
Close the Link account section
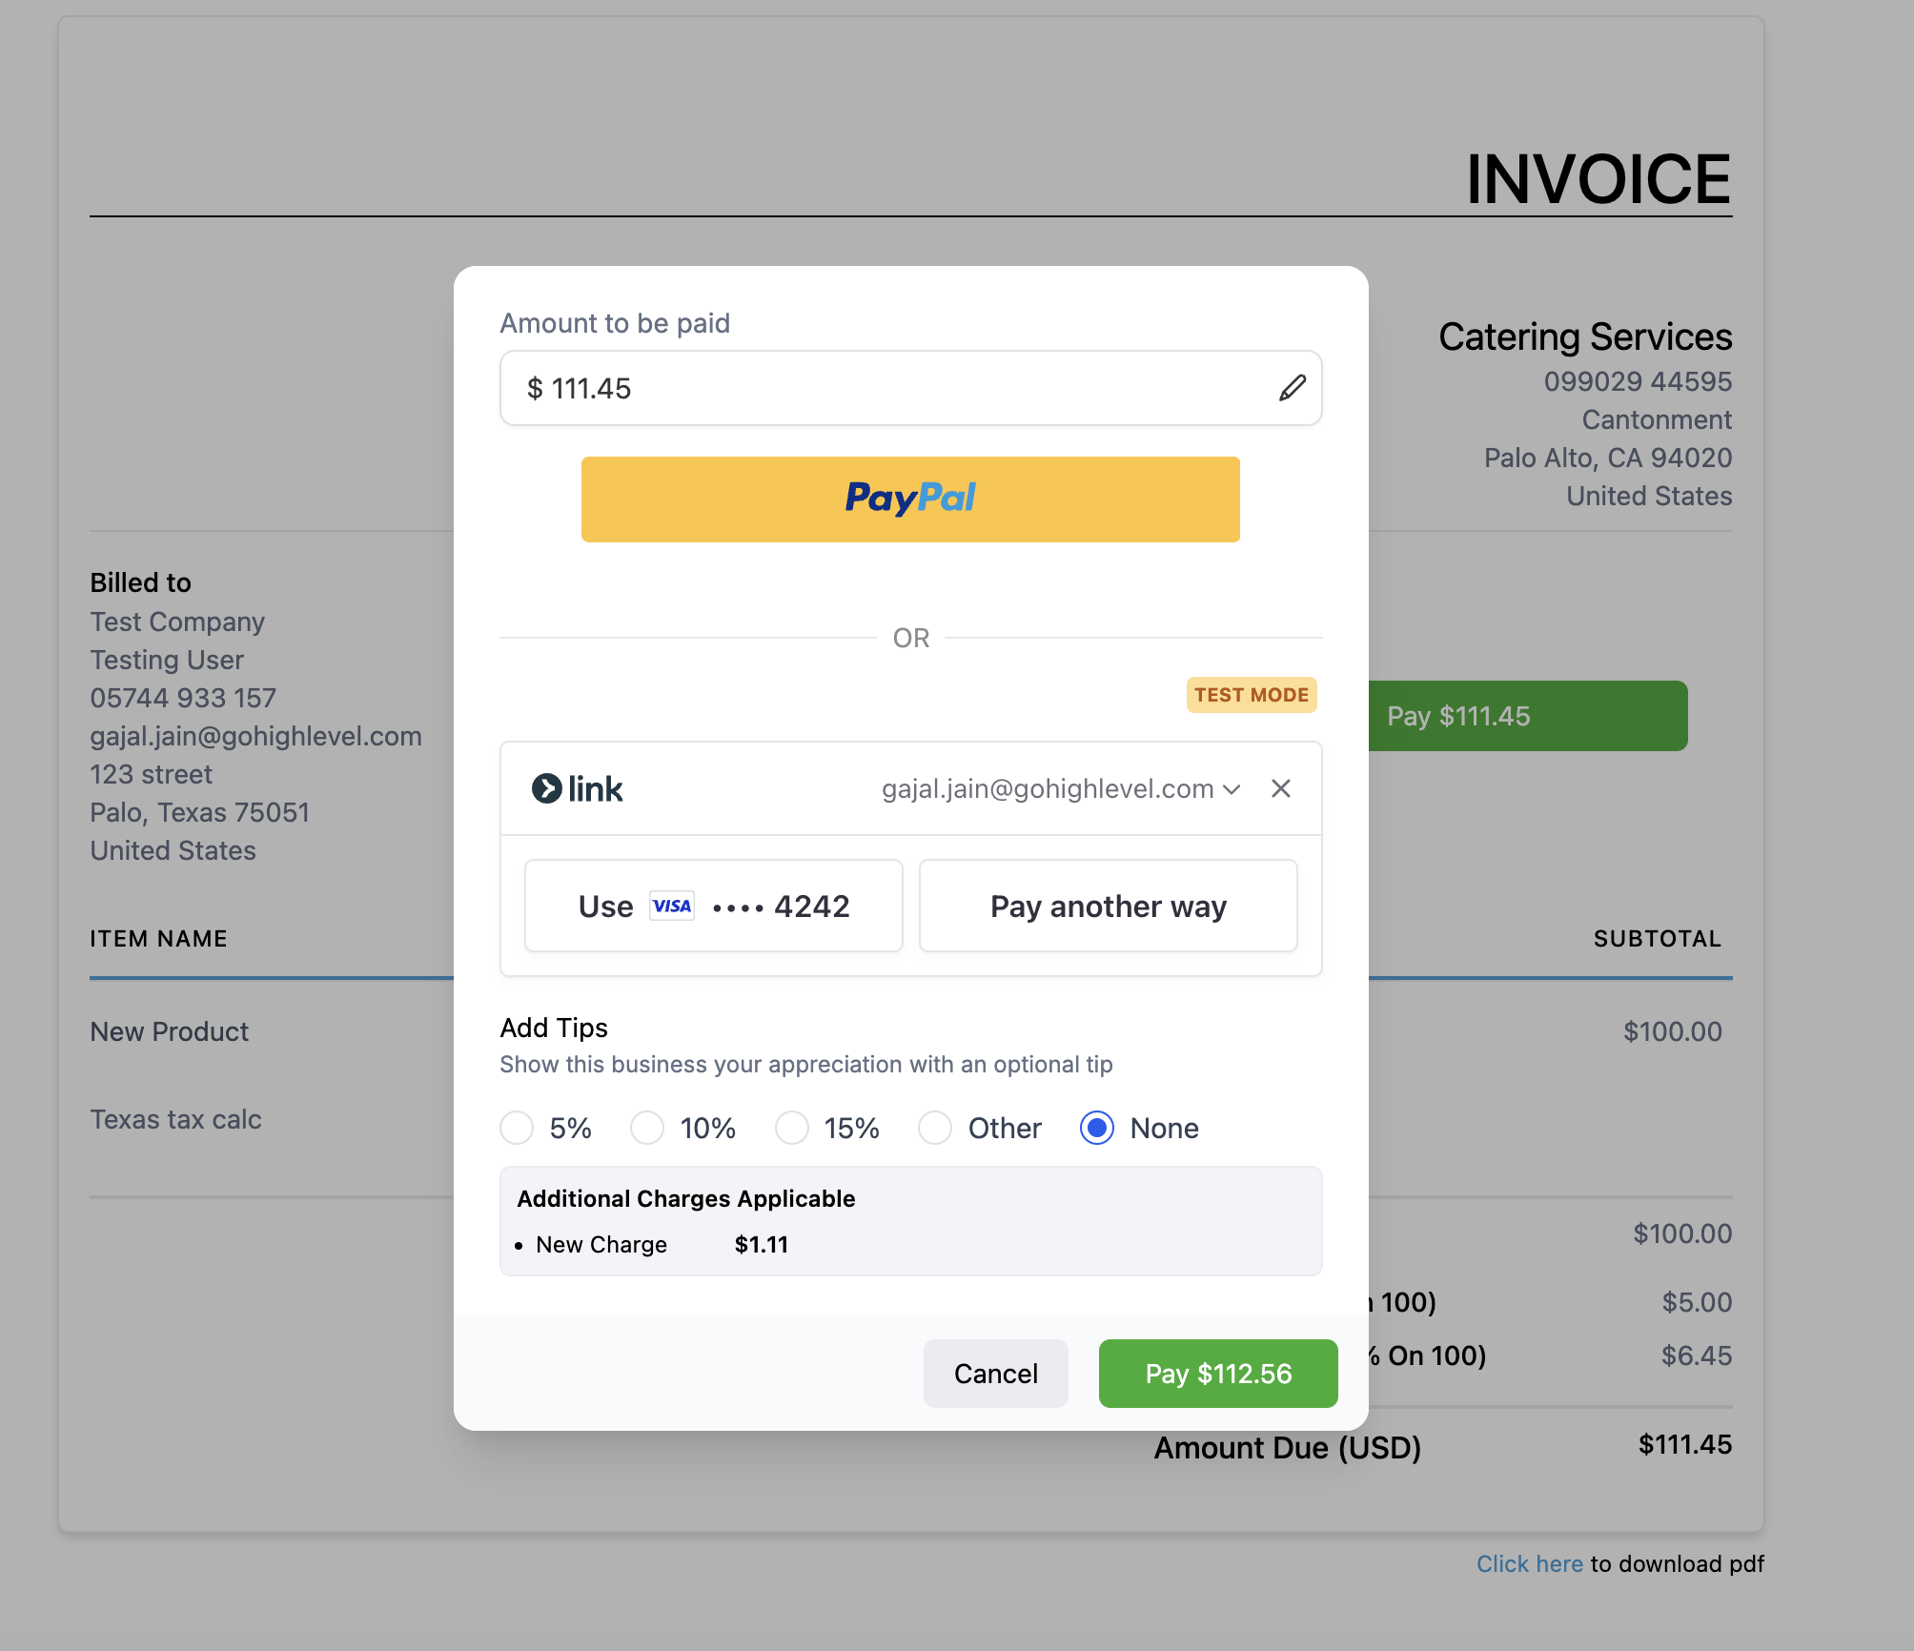pos(1280,788)
